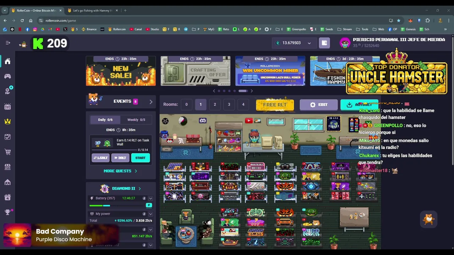Reload the page
The height and width of the screenshot is (255, 454).
[x=22, y=21]
